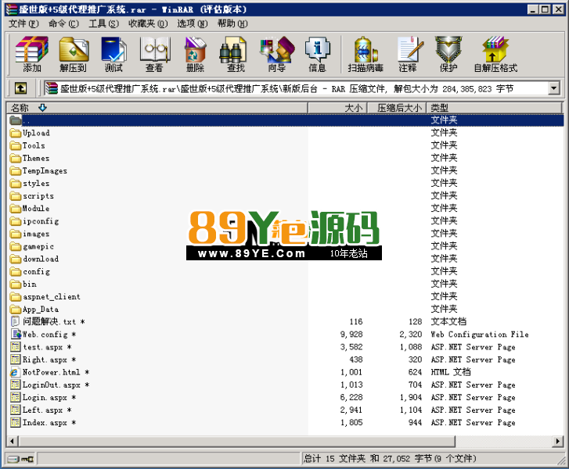Select the config folder row
Screen dimensions: 569x469
285,271
